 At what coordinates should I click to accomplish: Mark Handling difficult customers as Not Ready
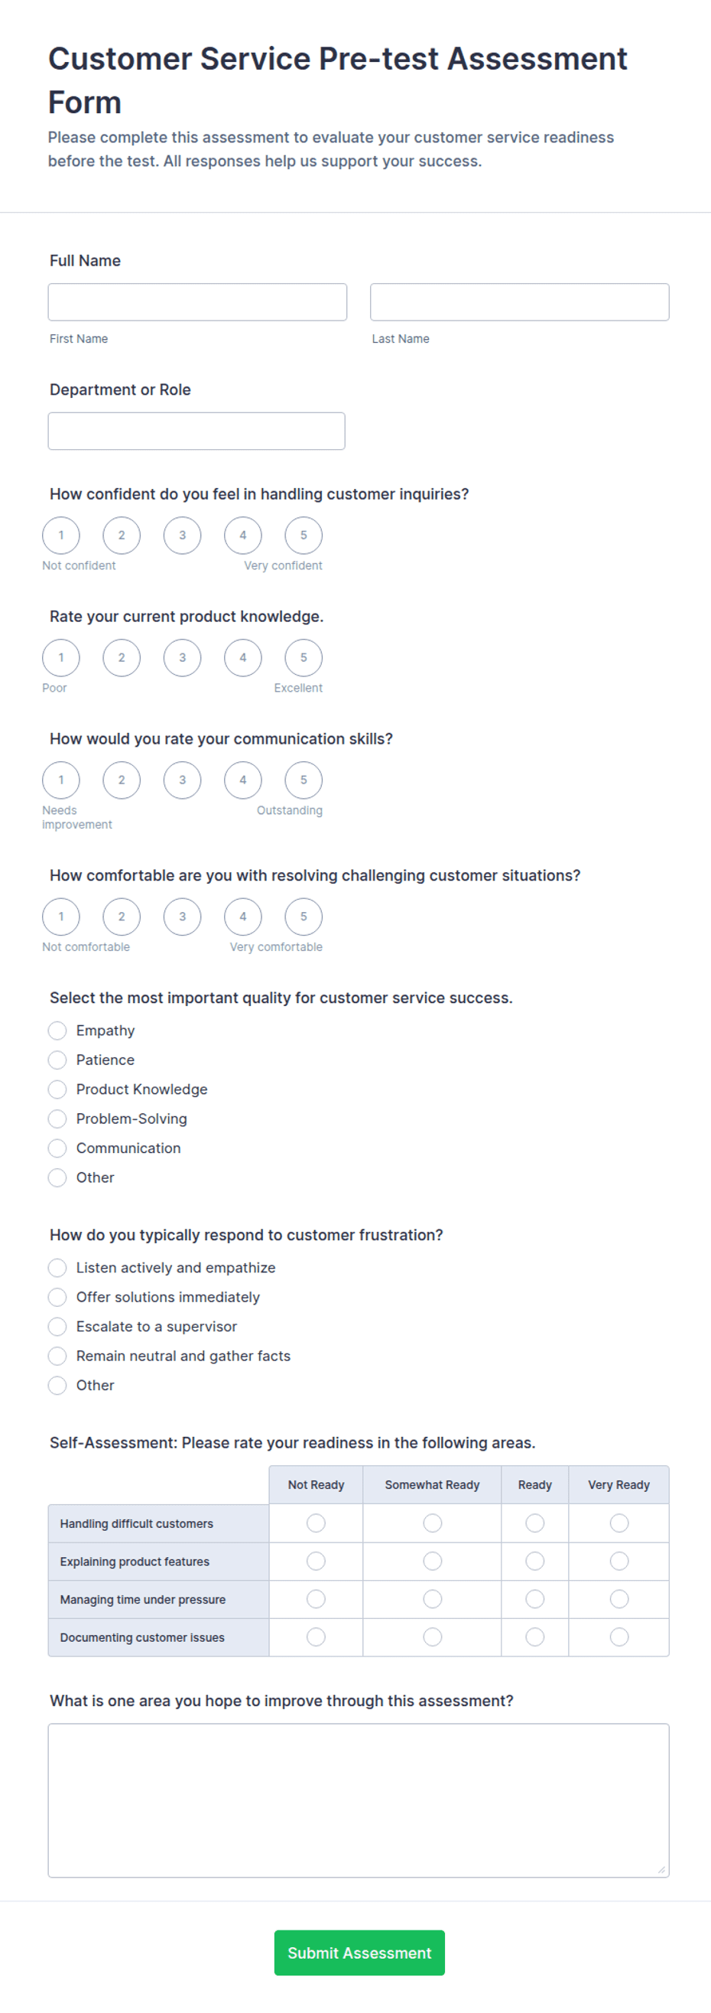tap(316, 1523)
